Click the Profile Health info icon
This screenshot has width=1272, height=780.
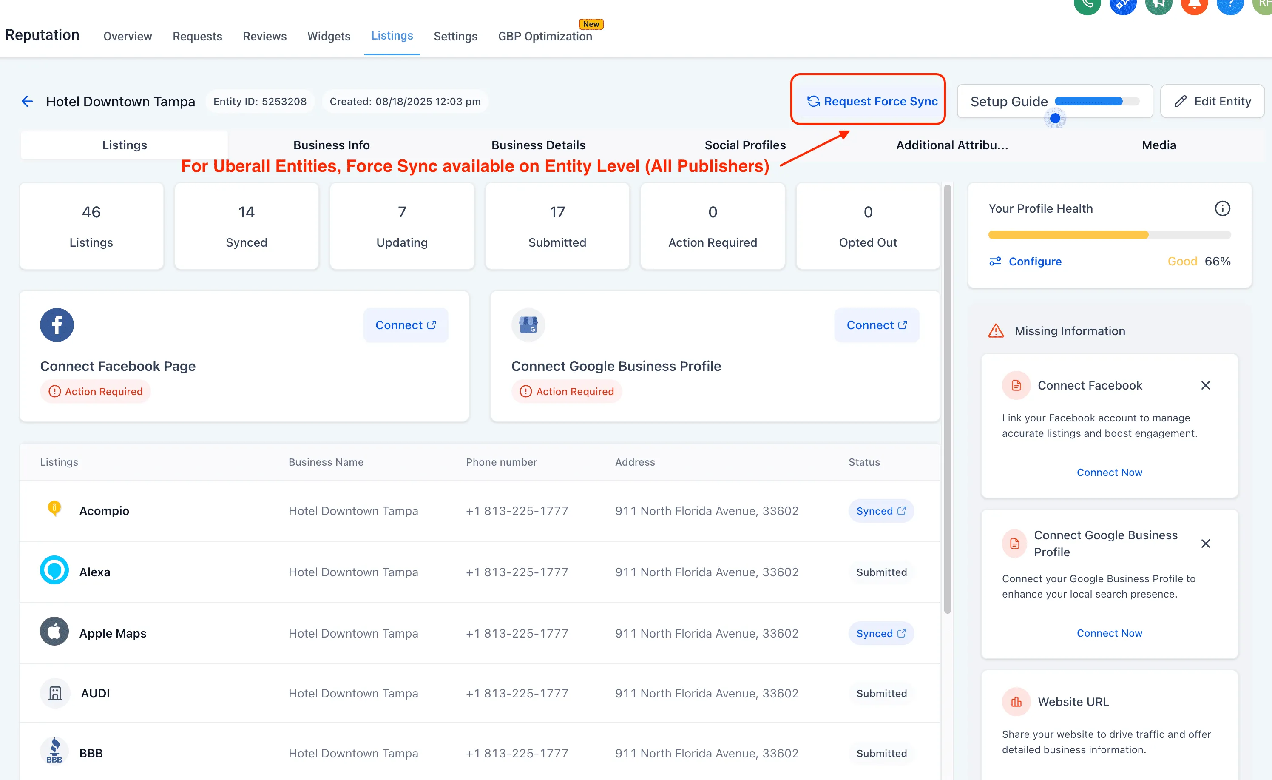[1222, 208]
